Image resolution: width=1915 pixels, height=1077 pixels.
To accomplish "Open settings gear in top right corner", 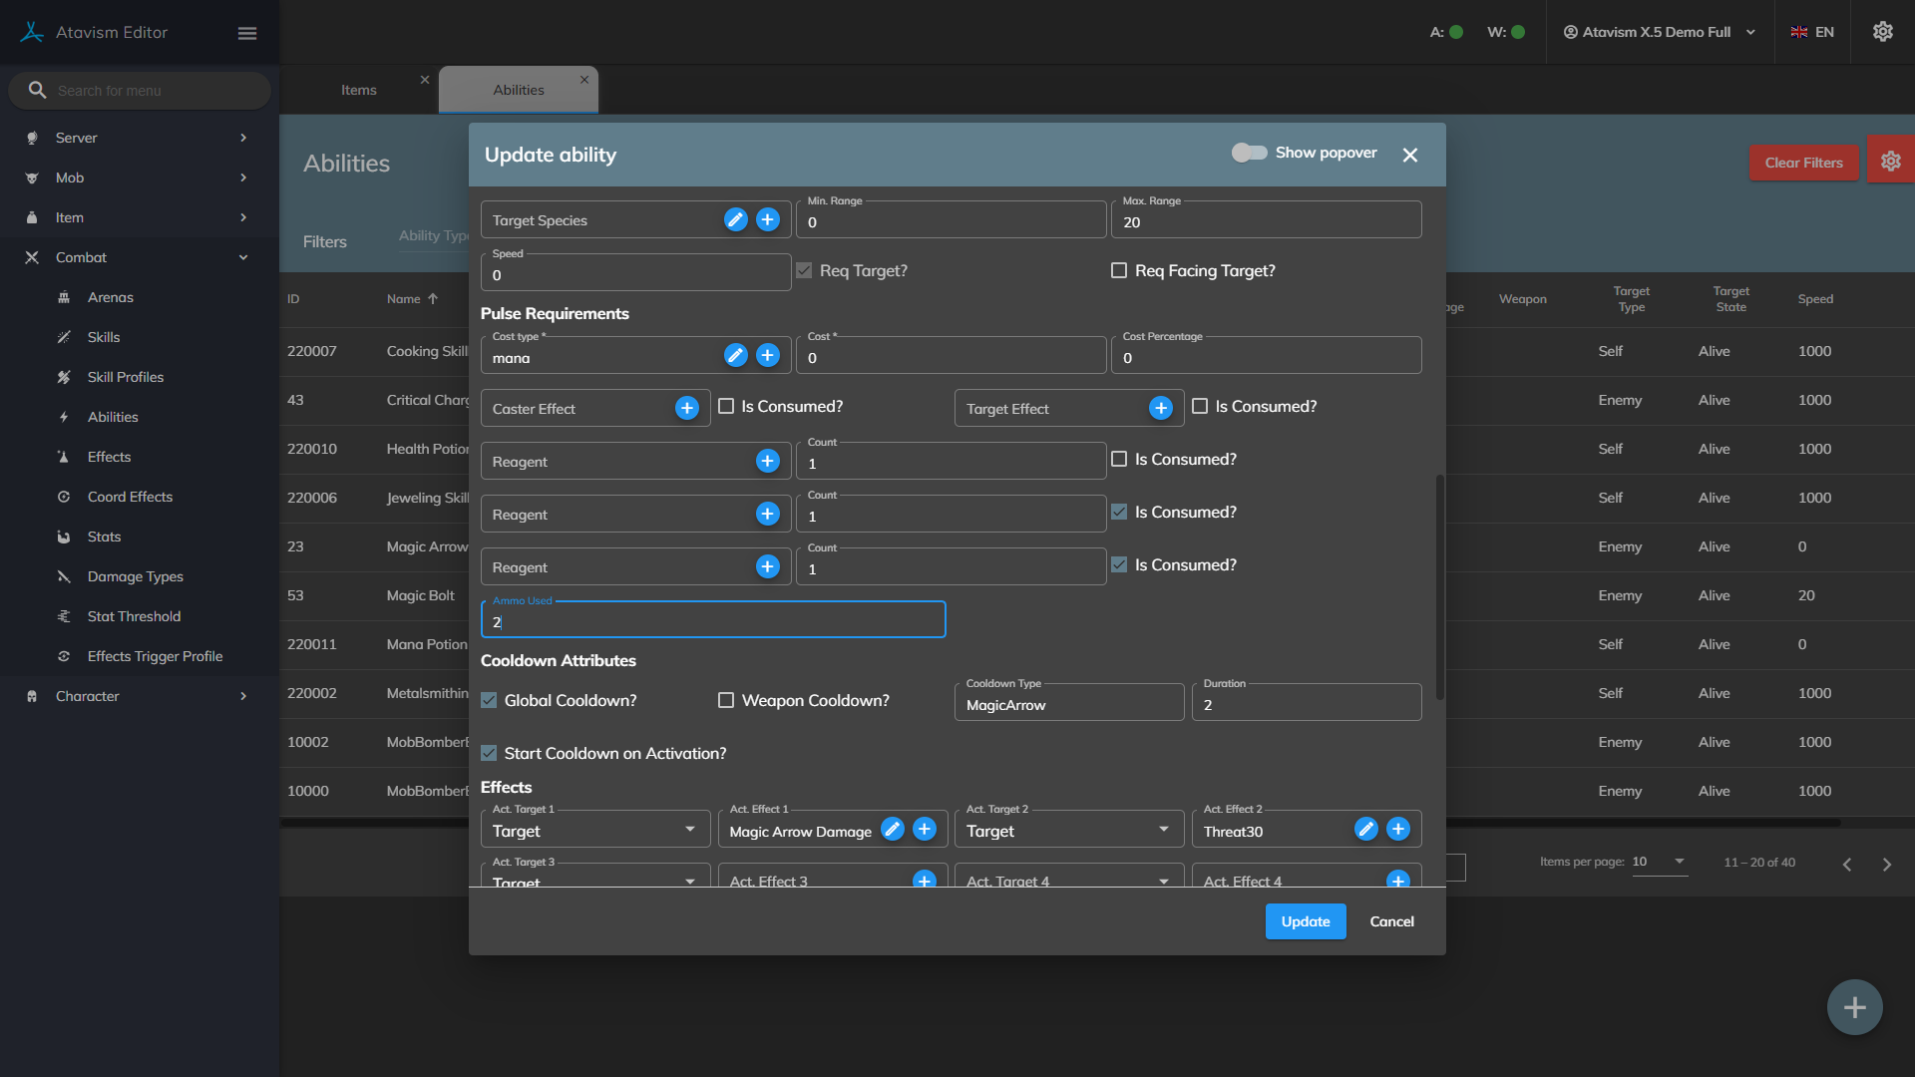I will (x=1882, y=32).
